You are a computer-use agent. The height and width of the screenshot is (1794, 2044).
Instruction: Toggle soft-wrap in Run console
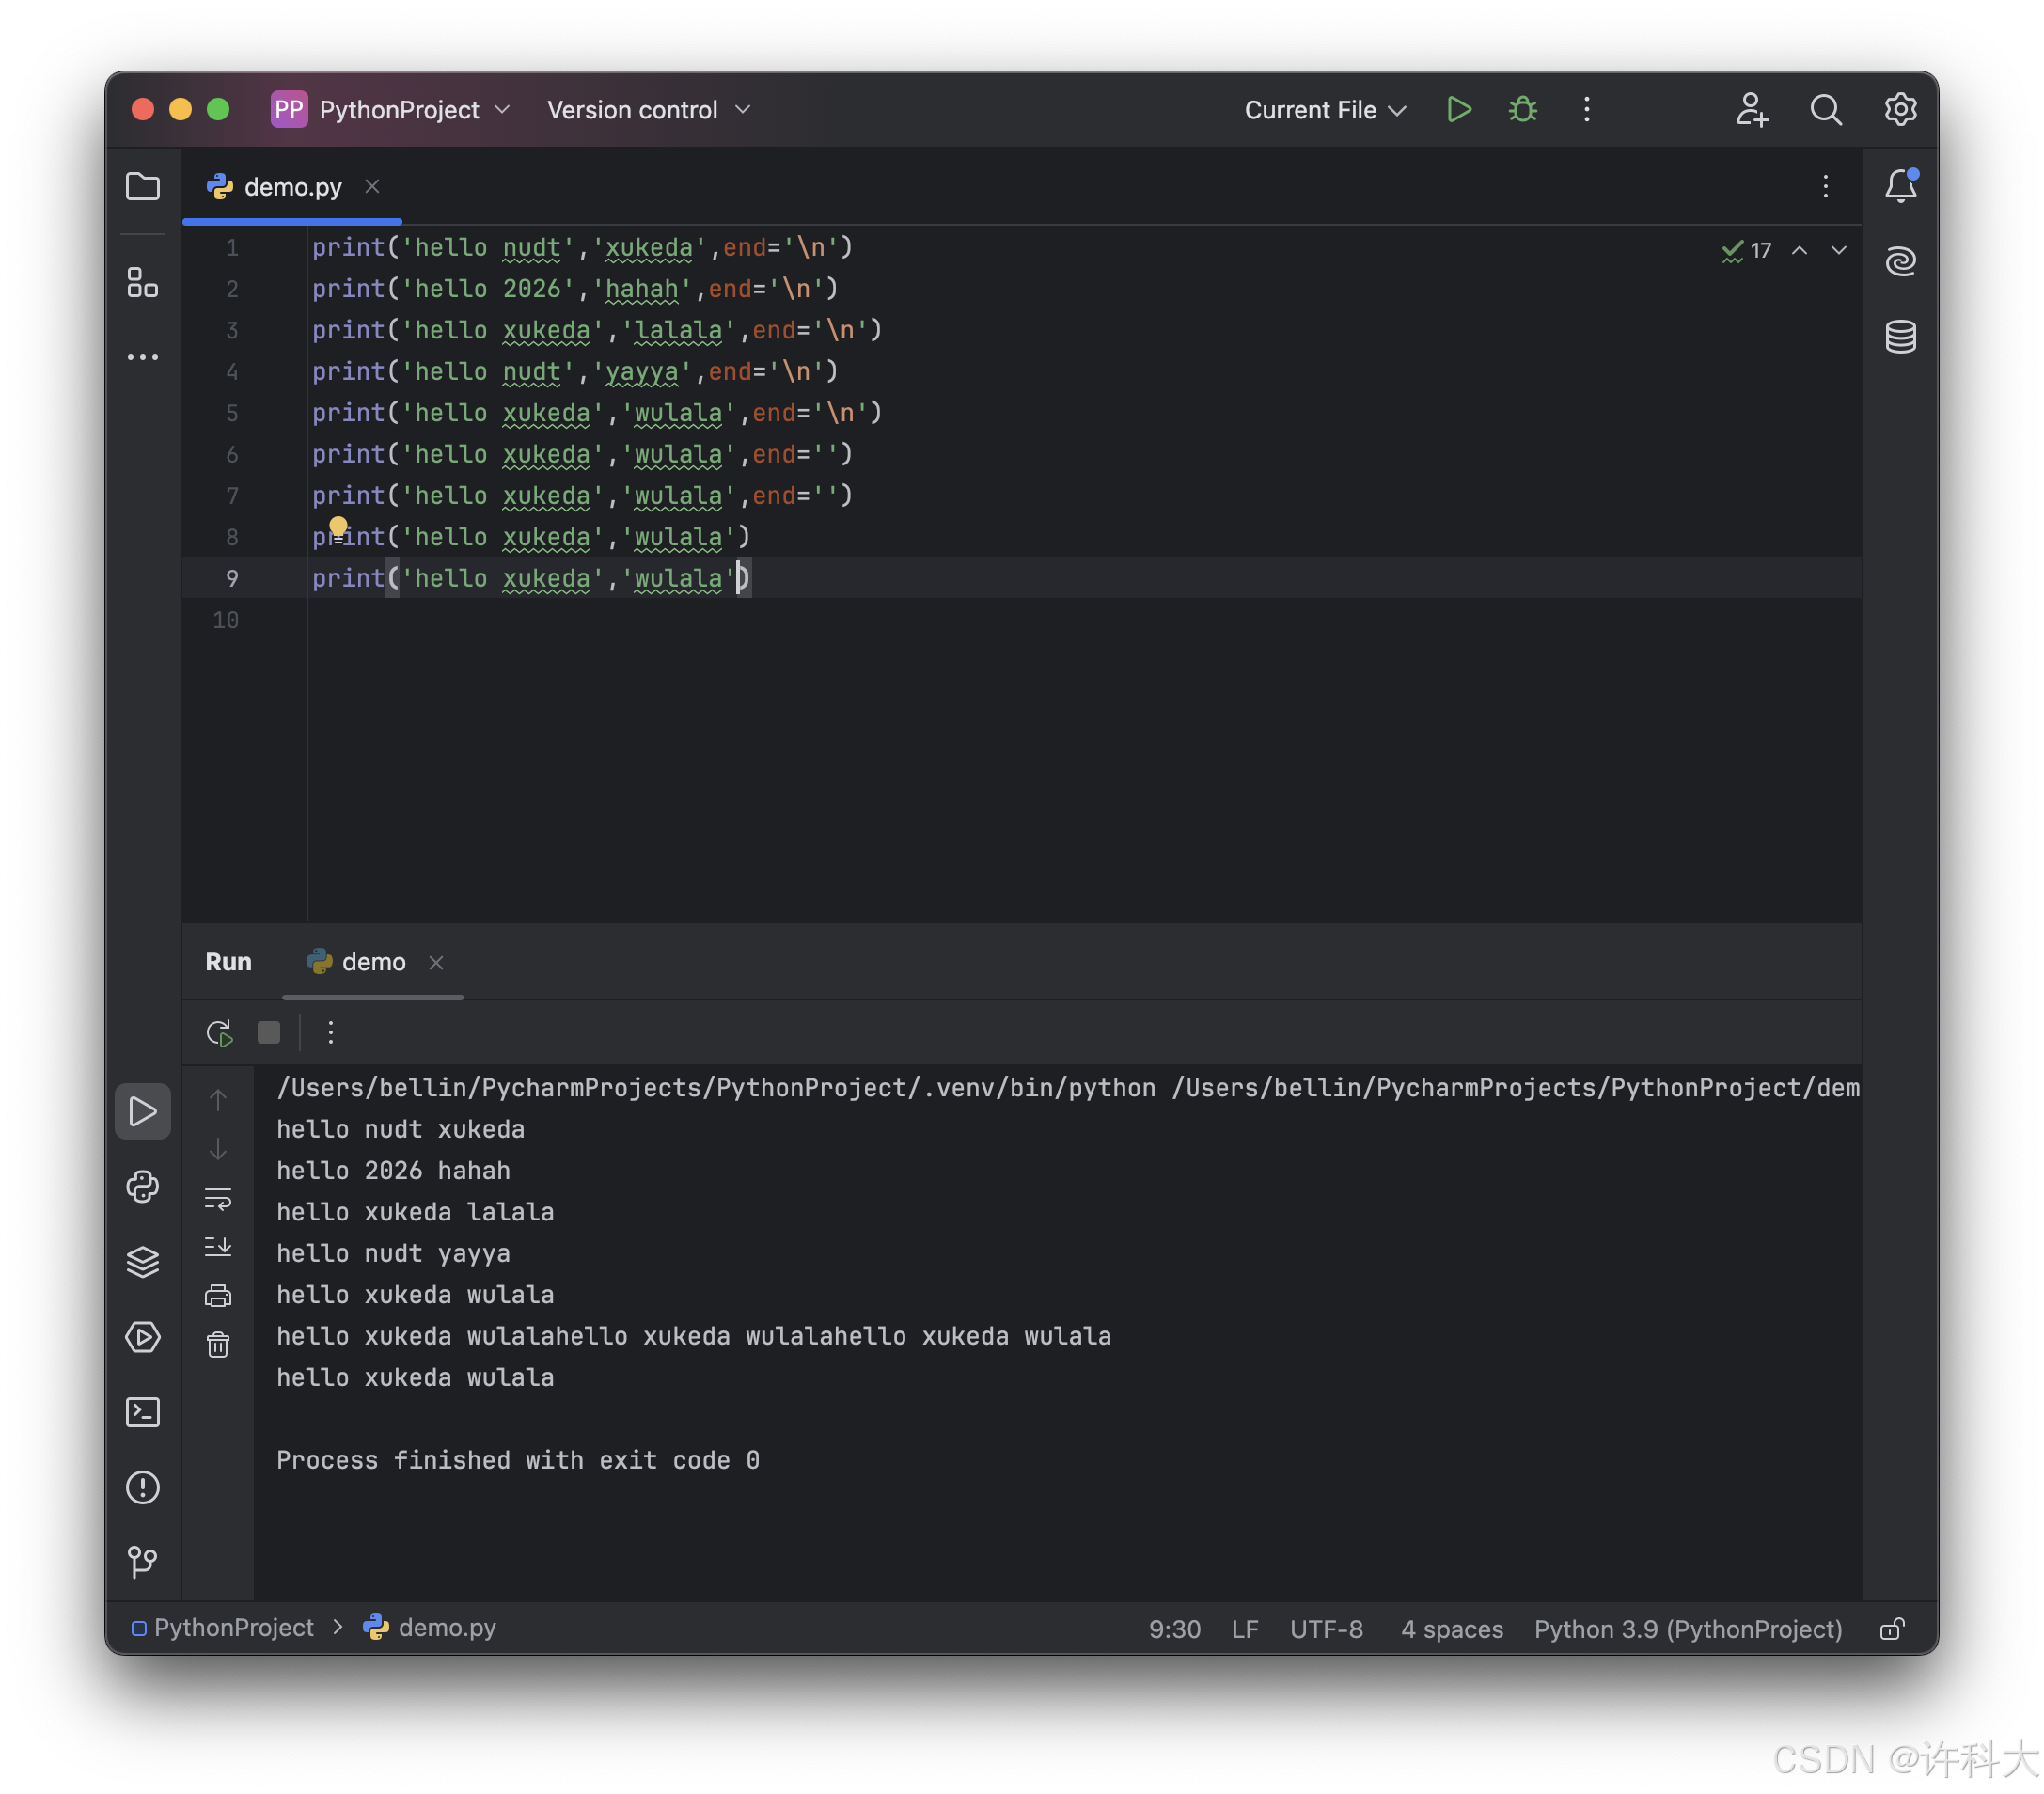point(218,1198)
